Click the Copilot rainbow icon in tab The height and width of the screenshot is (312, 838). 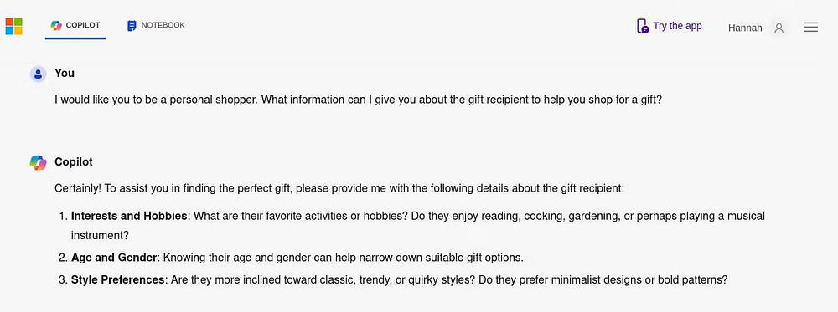pos(56,26)
